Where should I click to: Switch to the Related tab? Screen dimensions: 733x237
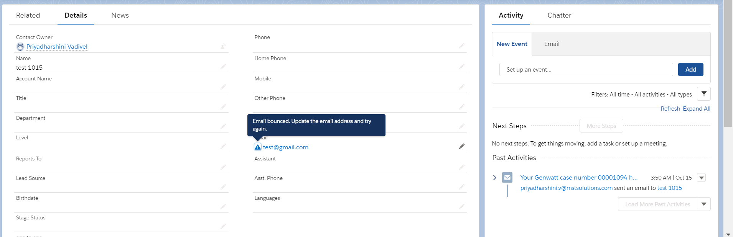click(x=28, y=15)
